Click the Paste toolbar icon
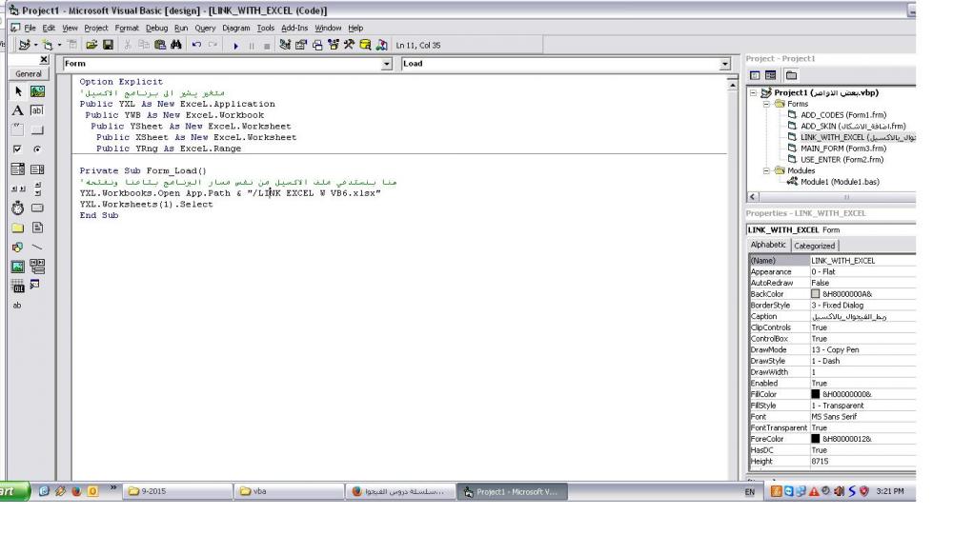This screenshot has width=953, height=535. tap(160, 45)
